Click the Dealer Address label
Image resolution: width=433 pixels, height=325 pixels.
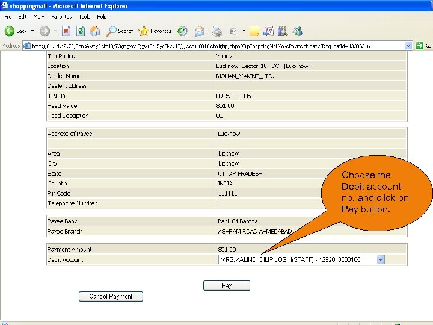tap(67, 86)
